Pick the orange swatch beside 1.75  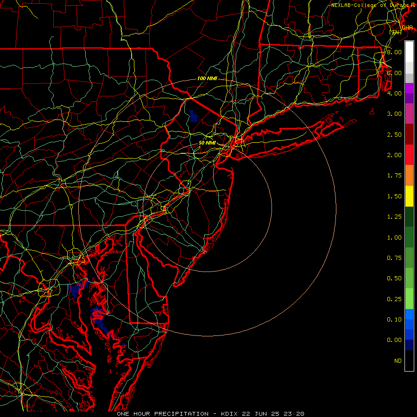pyautogui.click(x=409, y=175)
